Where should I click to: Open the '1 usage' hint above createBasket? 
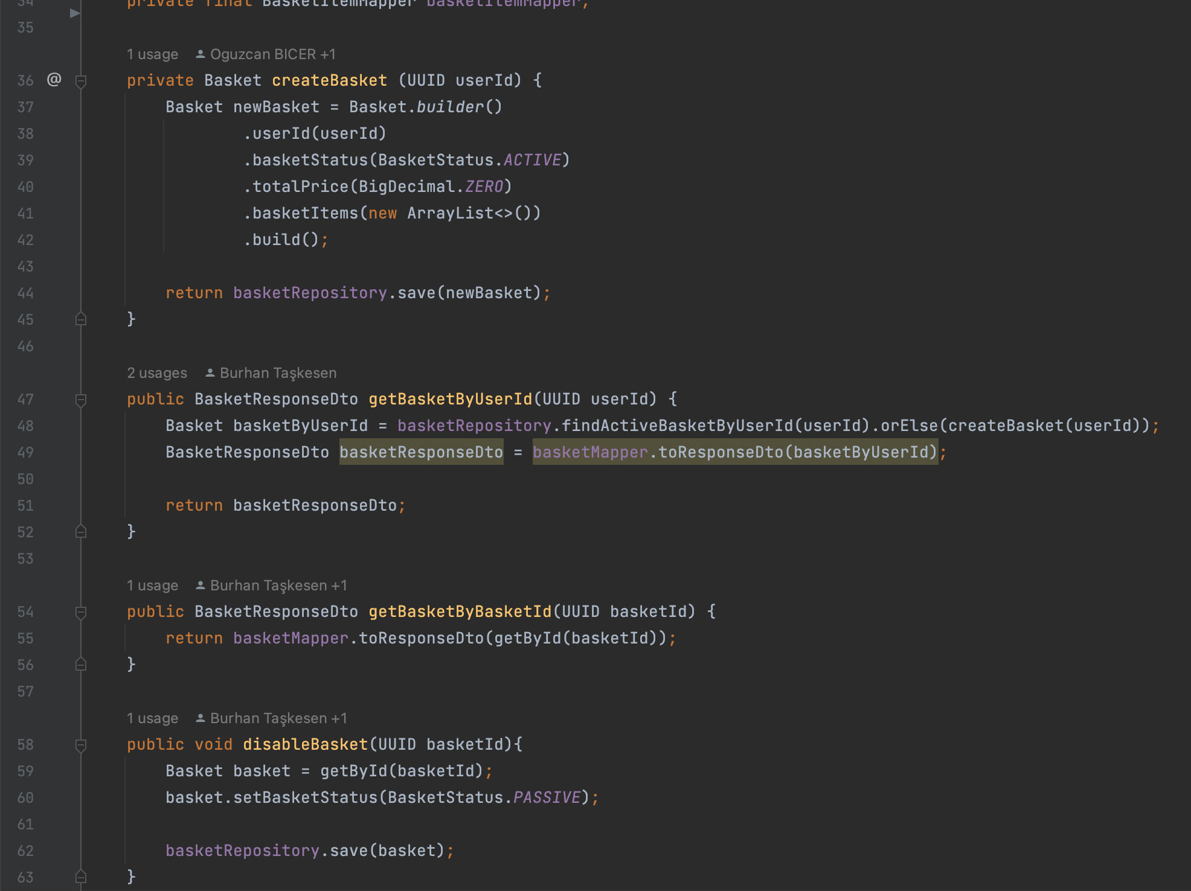tap(152, 54)
